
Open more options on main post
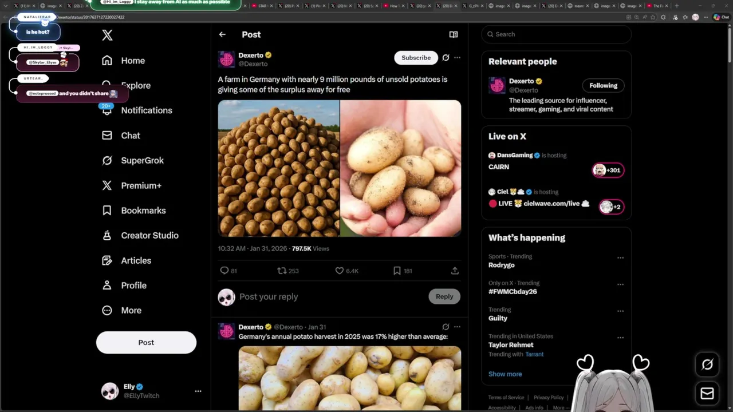coord(457,57)
